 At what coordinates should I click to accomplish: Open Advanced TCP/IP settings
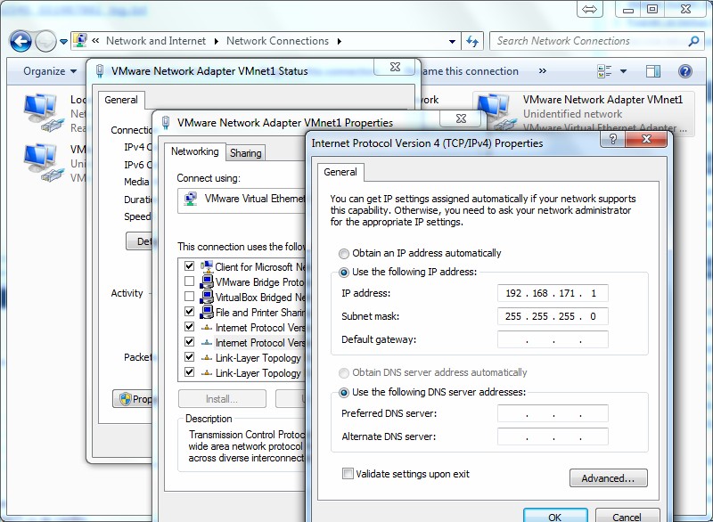tap(609, 478)
